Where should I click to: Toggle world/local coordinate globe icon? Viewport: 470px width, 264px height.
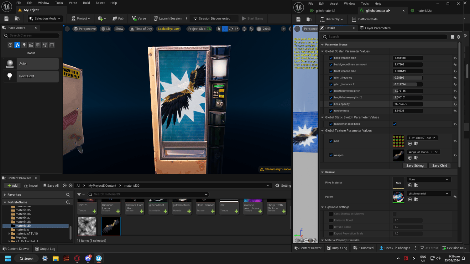[x=244, y=29]
